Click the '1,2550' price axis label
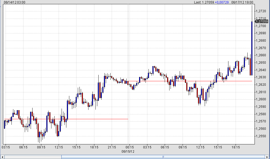 [261, 136]
